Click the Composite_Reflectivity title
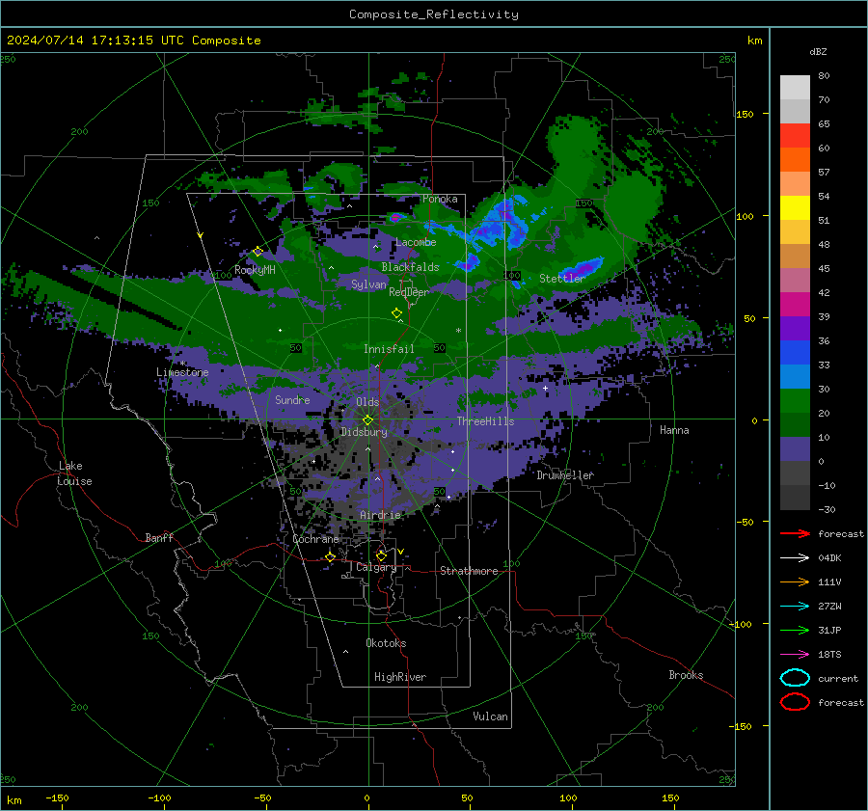This screenshot has height=811, width=868. pyautogui.click(x=434, y=14)
